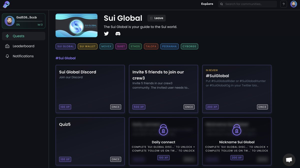Open the chat support bubble
This screenshot has height=168, width=300.
(x=289, y=160)
